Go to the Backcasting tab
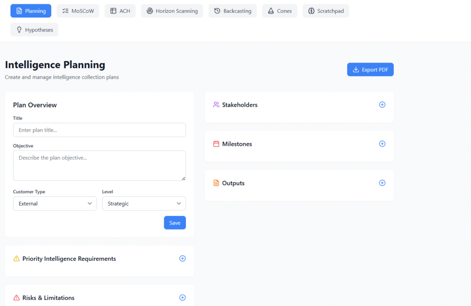The image size is (471, 306). [232, 11]
